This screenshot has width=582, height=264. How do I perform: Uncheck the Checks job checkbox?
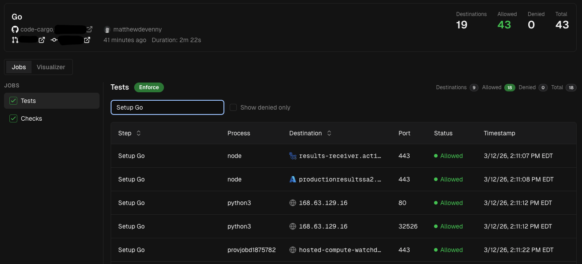[13, 118]
